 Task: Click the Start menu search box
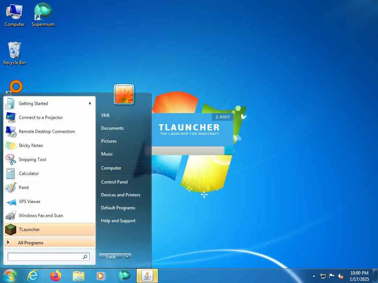(48, 257)
